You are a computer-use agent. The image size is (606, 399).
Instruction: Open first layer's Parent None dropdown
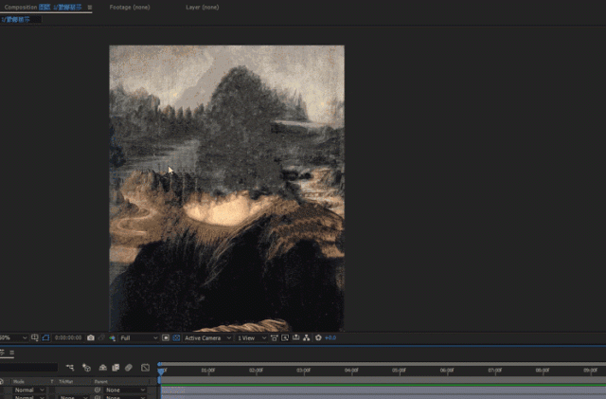125,390
